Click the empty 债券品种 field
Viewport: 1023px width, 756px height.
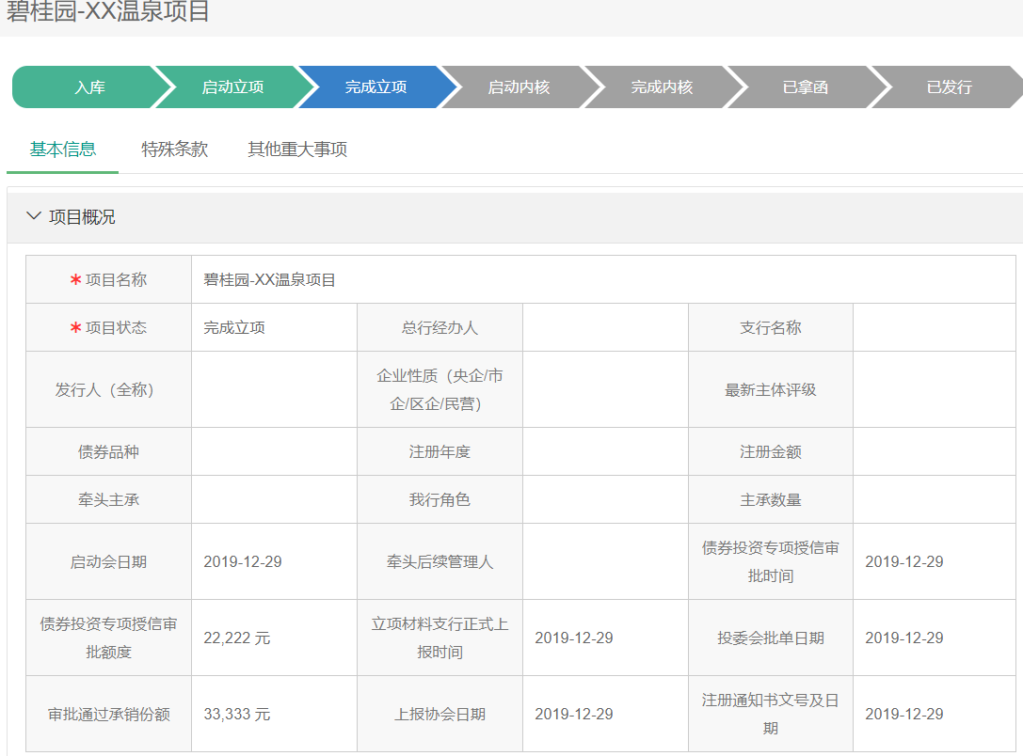tap(274, 451)
